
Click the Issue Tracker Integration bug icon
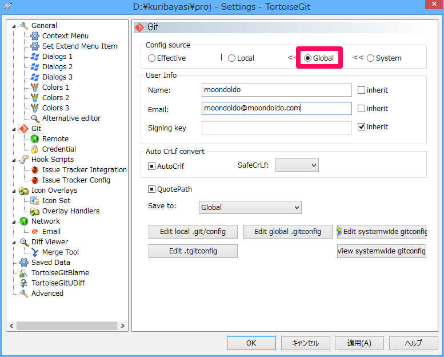(35, 170)
